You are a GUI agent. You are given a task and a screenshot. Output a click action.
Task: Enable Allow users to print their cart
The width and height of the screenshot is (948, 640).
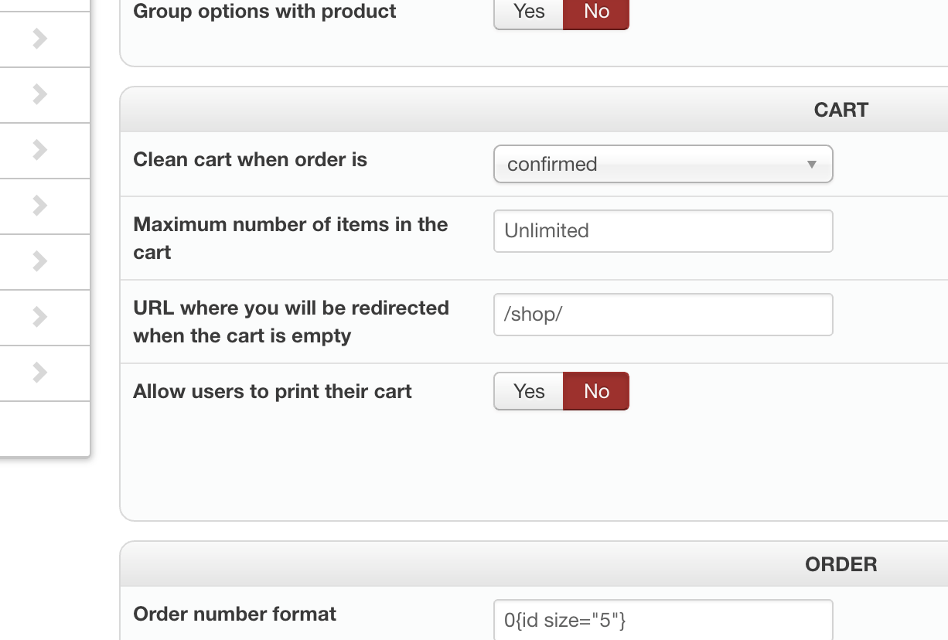529,391
